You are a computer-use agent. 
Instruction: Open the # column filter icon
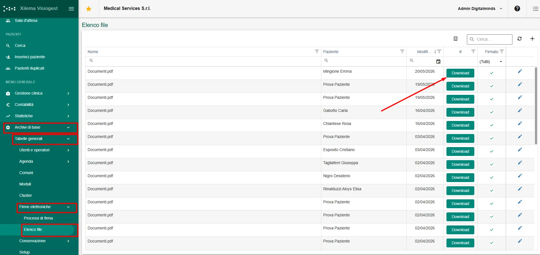tap(473, 51)
